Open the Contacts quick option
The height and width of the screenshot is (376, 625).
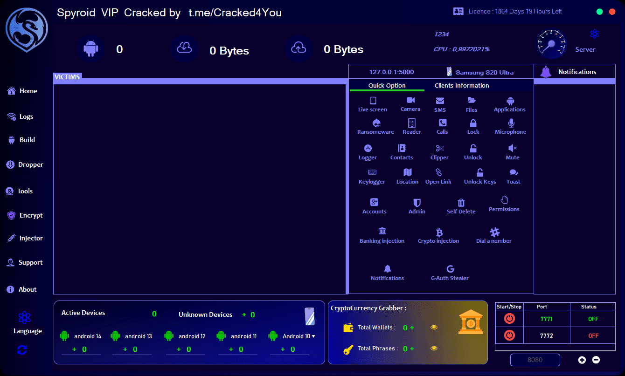[x=402, y=152]
